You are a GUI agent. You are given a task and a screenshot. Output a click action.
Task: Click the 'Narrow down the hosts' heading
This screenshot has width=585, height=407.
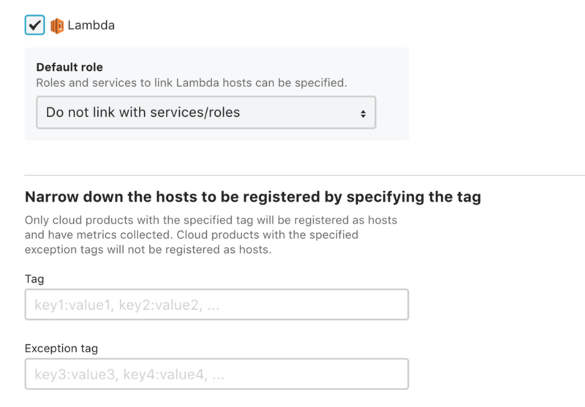pos(252,197)
